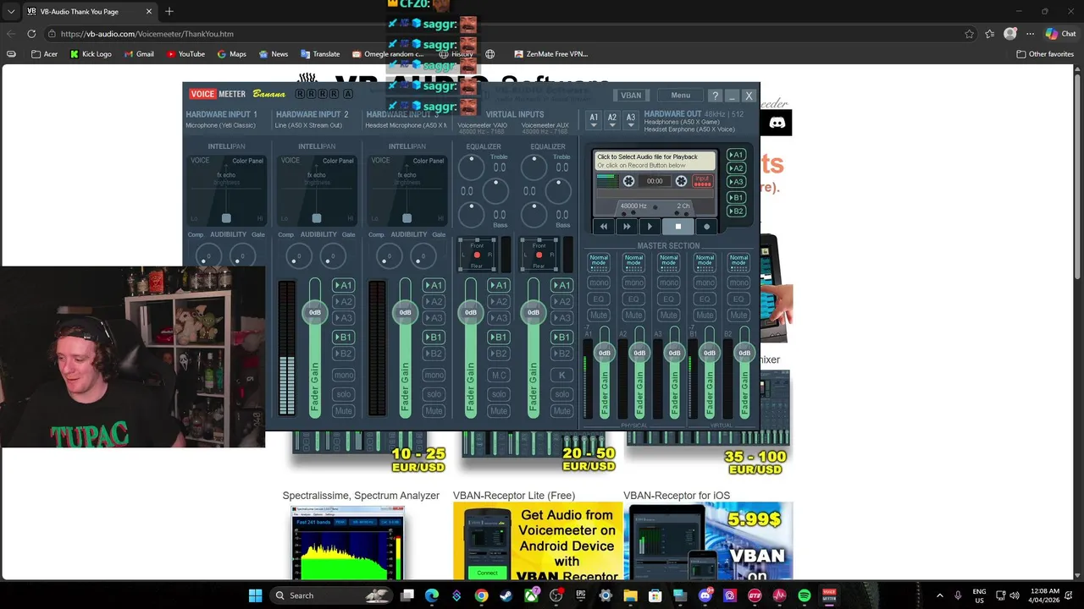This screenshot has width=1084, height=609.
Task: Click the cassette input source indicator
Action: coord(702,181)
